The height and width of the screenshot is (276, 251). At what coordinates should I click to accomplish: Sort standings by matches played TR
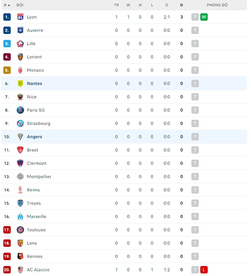[116, 5]
